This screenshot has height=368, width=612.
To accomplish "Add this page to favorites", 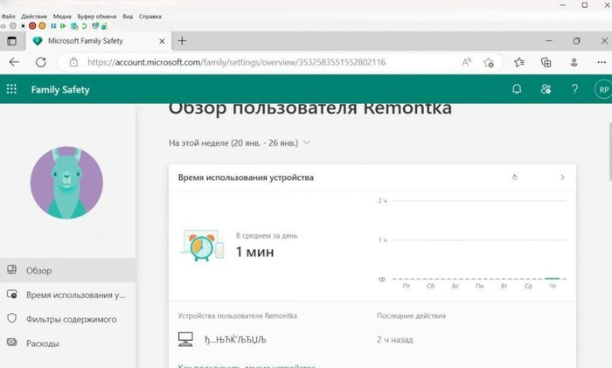I will [x=489, y=62].
